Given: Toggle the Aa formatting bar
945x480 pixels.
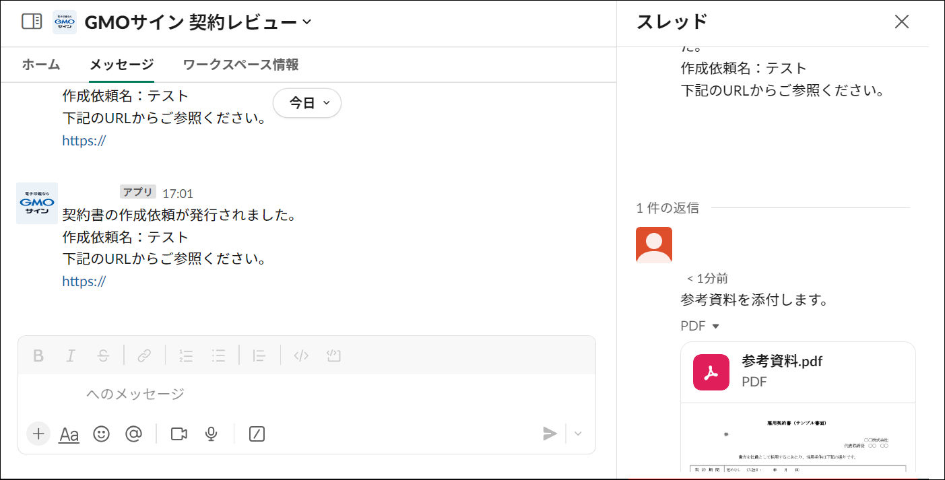Looking at the screenshot, I should (68, 434).
